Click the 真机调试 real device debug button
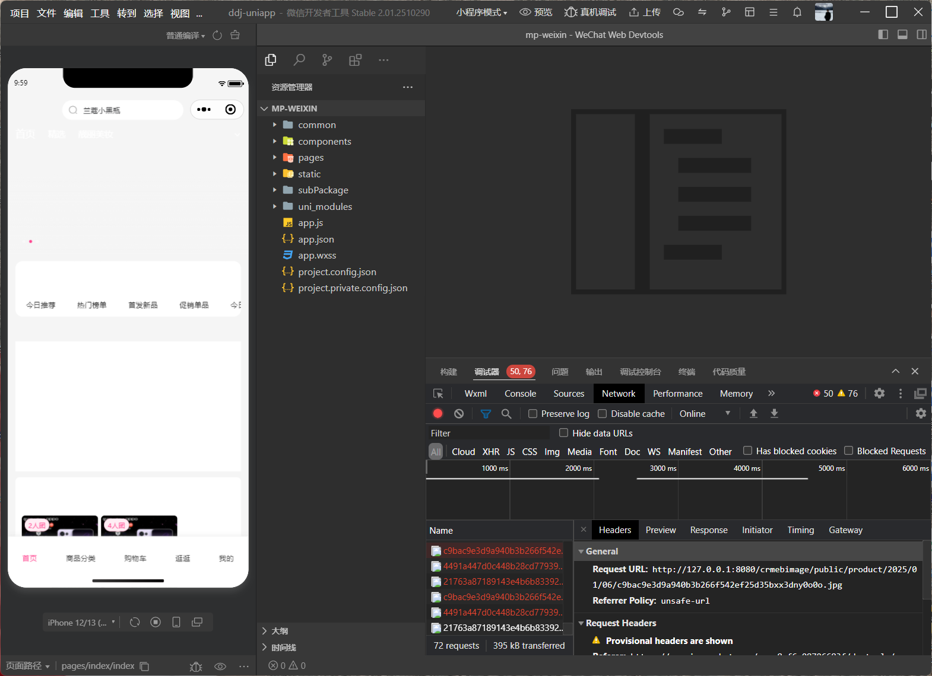The height and width of the screenshot is (676, 932). [590, 12]
